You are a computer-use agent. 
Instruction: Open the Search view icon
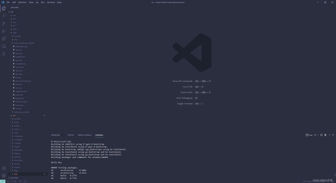pos(4,16)
